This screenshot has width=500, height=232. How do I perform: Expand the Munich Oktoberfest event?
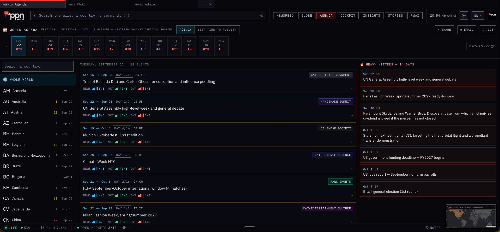352,142
